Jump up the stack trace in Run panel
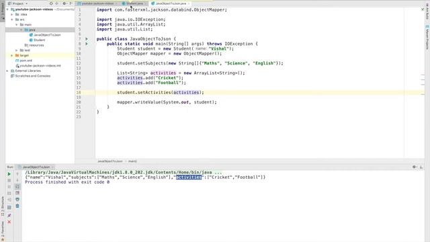 pos(17,174)
